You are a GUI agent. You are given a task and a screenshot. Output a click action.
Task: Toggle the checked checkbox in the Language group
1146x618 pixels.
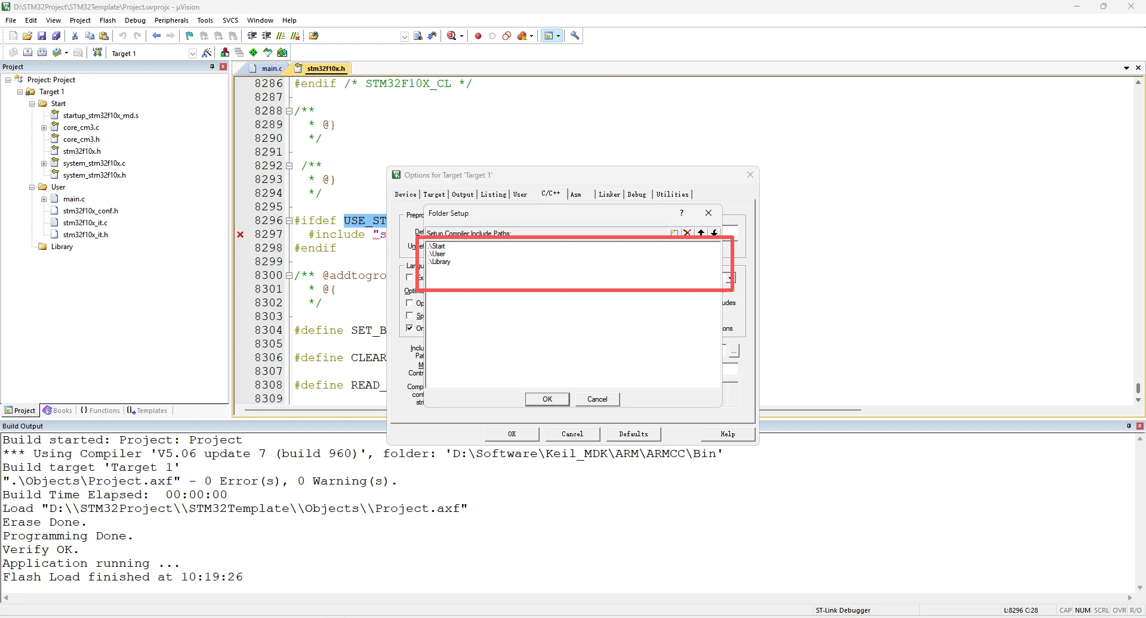pyautogui.click(x=409, y=328)
